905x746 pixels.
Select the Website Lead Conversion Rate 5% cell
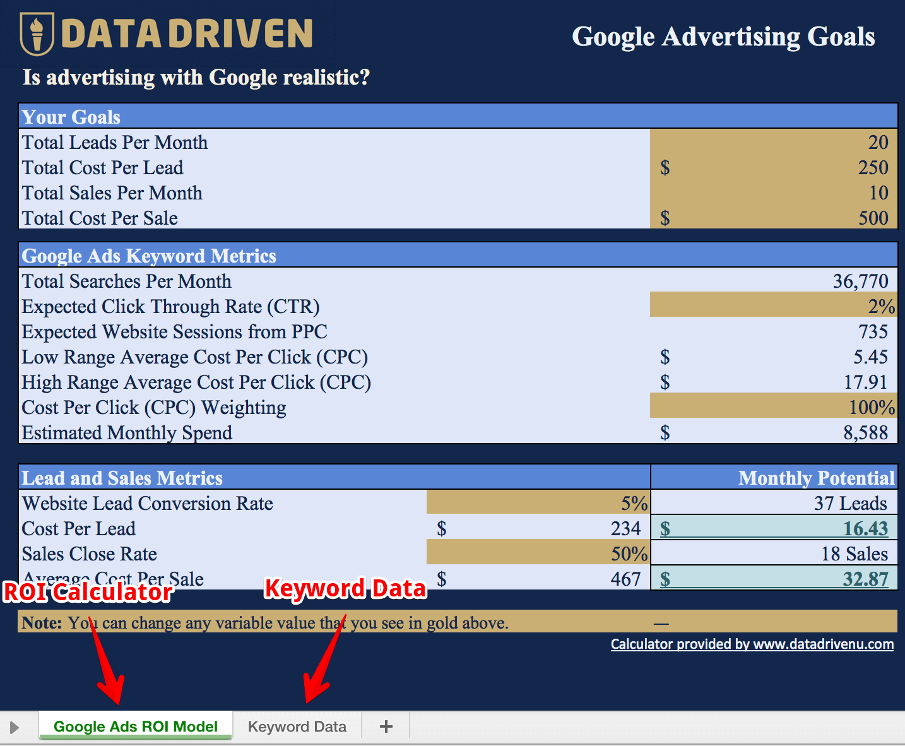click(538, 502)
